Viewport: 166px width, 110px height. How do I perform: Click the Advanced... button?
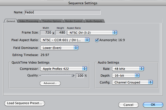pos(50,83)
